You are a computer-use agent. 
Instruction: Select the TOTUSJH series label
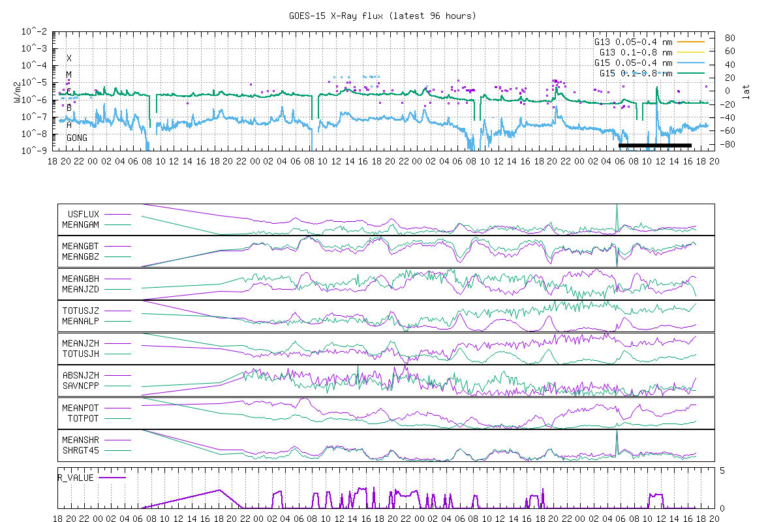tap(80, 354)
